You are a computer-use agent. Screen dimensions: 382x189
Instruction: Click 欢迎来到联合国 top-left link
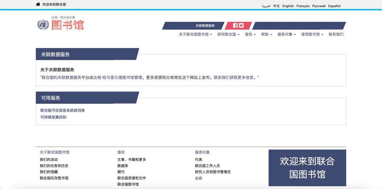(x=54, y=4)
